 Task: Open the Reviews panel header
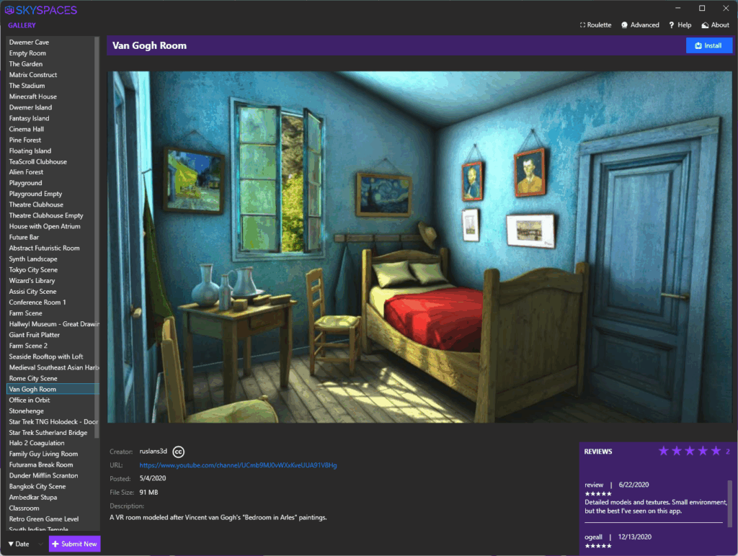tap(599, 451)
